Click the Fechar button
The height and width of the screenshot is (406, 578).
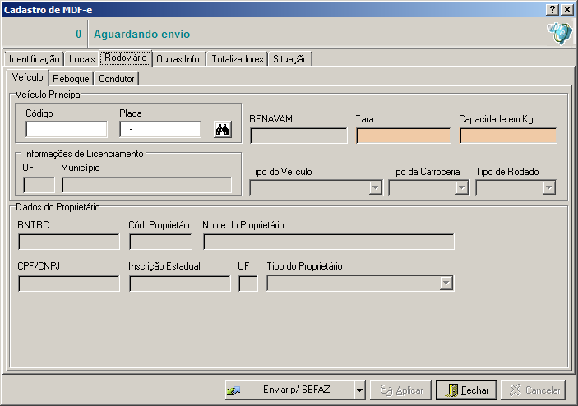[x=466, y=390]
